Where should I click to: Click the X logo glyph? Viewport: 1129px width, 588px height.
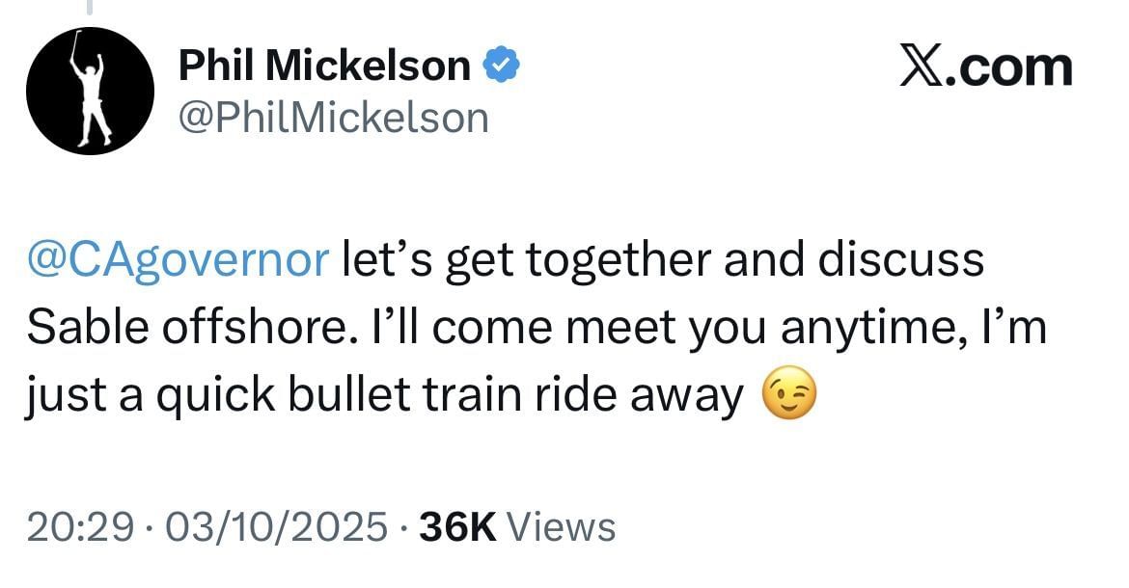pos(923,67)
